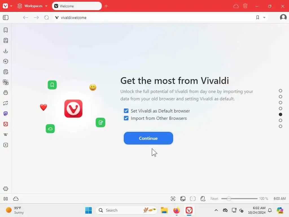The height and width of the screenshot is (217, 289).
Task: Open the Mastodon web panel
Action: pyautogui.click(x=6, y=114)
